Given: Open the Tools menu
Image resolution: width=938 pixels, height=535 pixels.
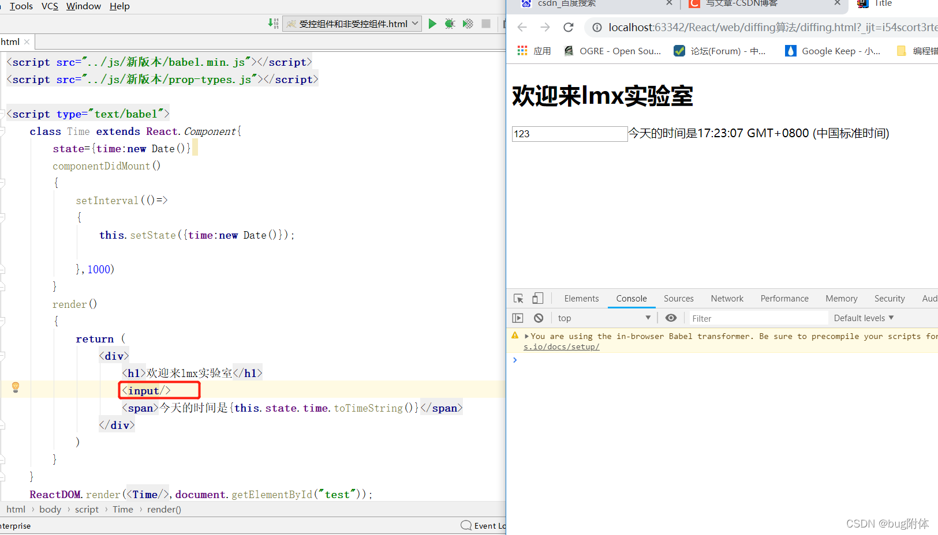Looking at the screenshot, I should coord(21,6).
